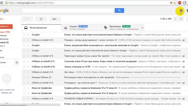This screenshot has height=106, width=188.
Task: Open the Google apps grid
Action: click(181, 11)
